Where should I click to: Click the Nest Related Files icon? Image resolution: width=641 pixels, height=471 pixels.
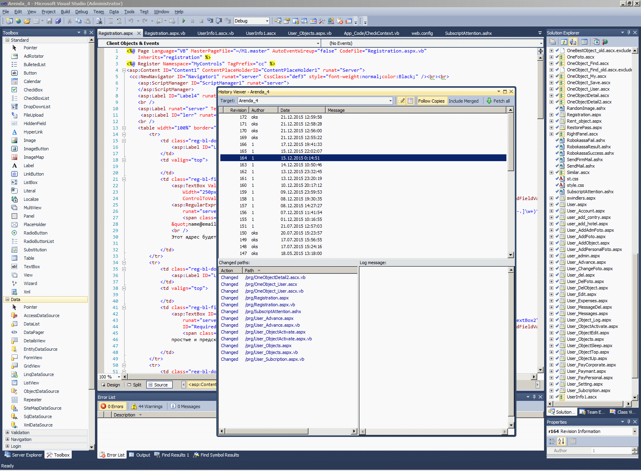click(x=573, y=42)
